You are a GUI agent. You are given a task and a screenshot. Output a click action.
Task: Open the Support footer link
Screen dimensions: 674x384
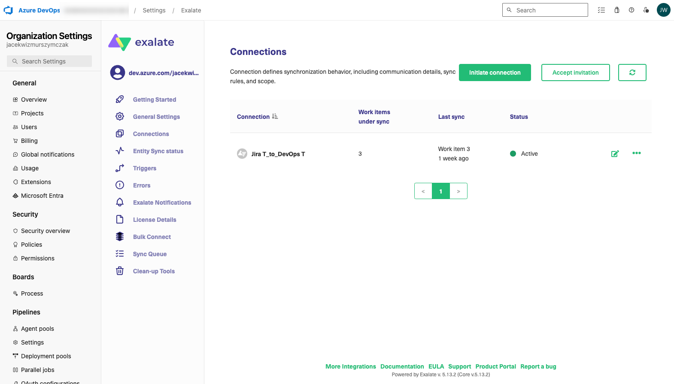point(460,366)
